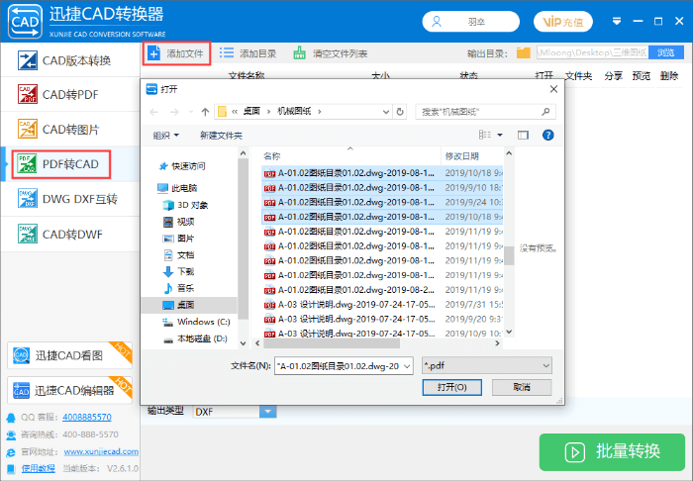This screenshot has height=481, width=693.
Task: Click 机械图纸 in the address breadcrumb
Action: pos(294,111)
